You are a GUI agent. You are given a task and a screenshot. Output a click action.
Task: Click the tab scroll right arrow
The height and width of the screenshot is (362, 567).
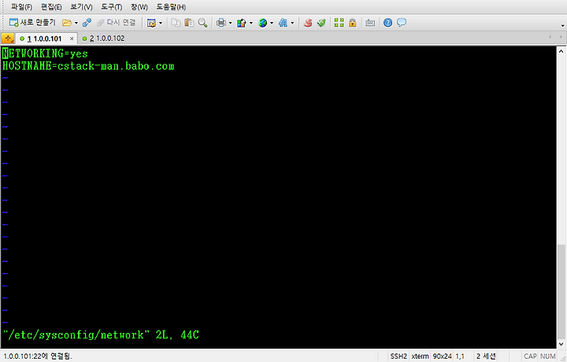click(561, 36)
